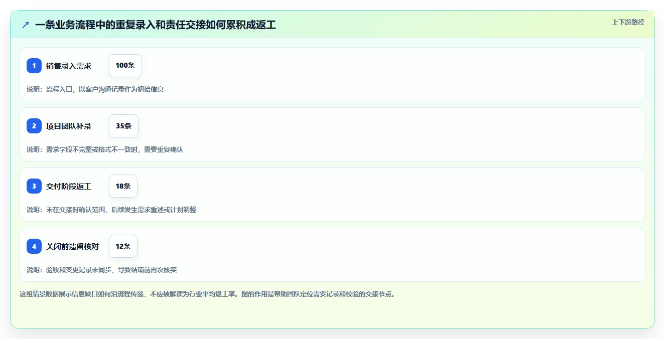Click the step 1 number badge
Image resolution: width=665 pixels, height=339 pixels.
tap(34, 66)
